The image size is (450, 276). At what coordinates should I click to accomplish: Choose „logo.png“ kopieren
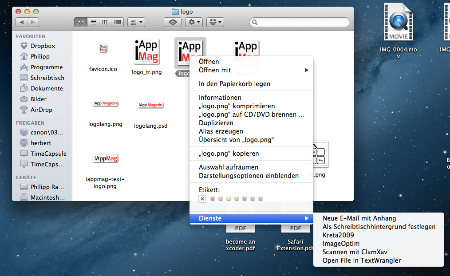[251, 154]
